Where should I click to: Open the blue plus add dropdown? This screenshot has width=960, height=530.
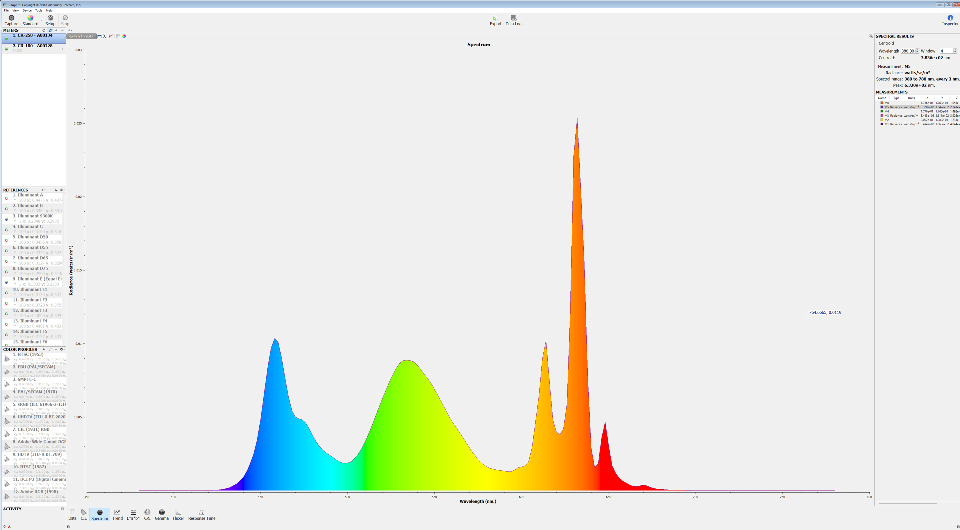tap(70, 30)
